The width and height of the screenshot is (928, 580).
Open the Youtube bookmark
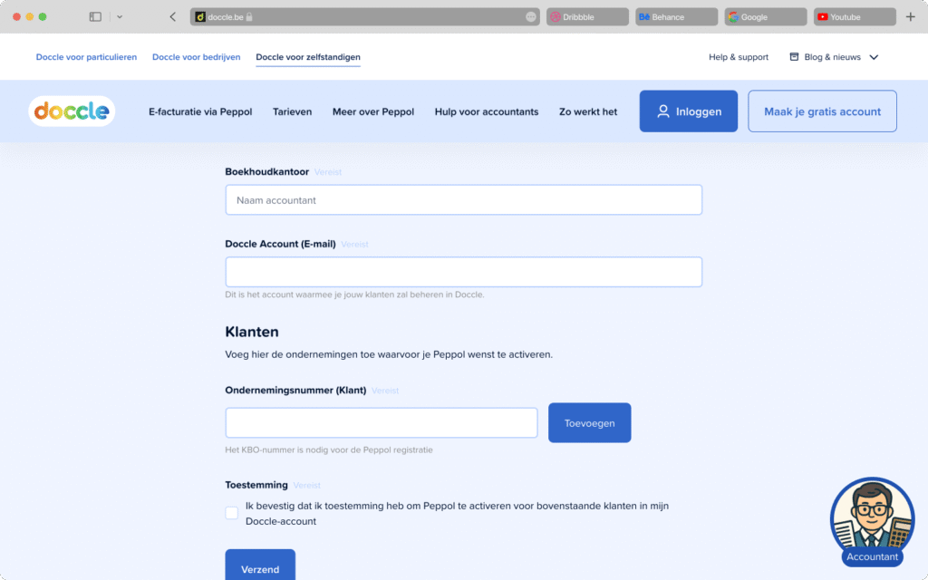pos(853,15)
